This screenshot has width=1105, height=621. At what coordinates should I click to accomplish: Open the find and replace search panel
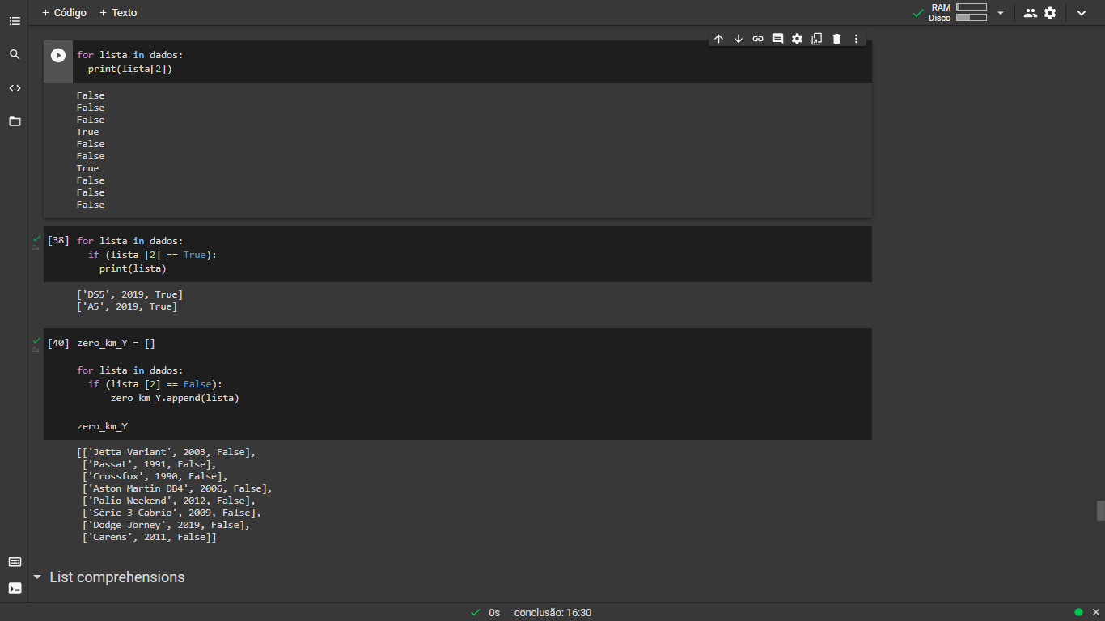tap(15, 54)
